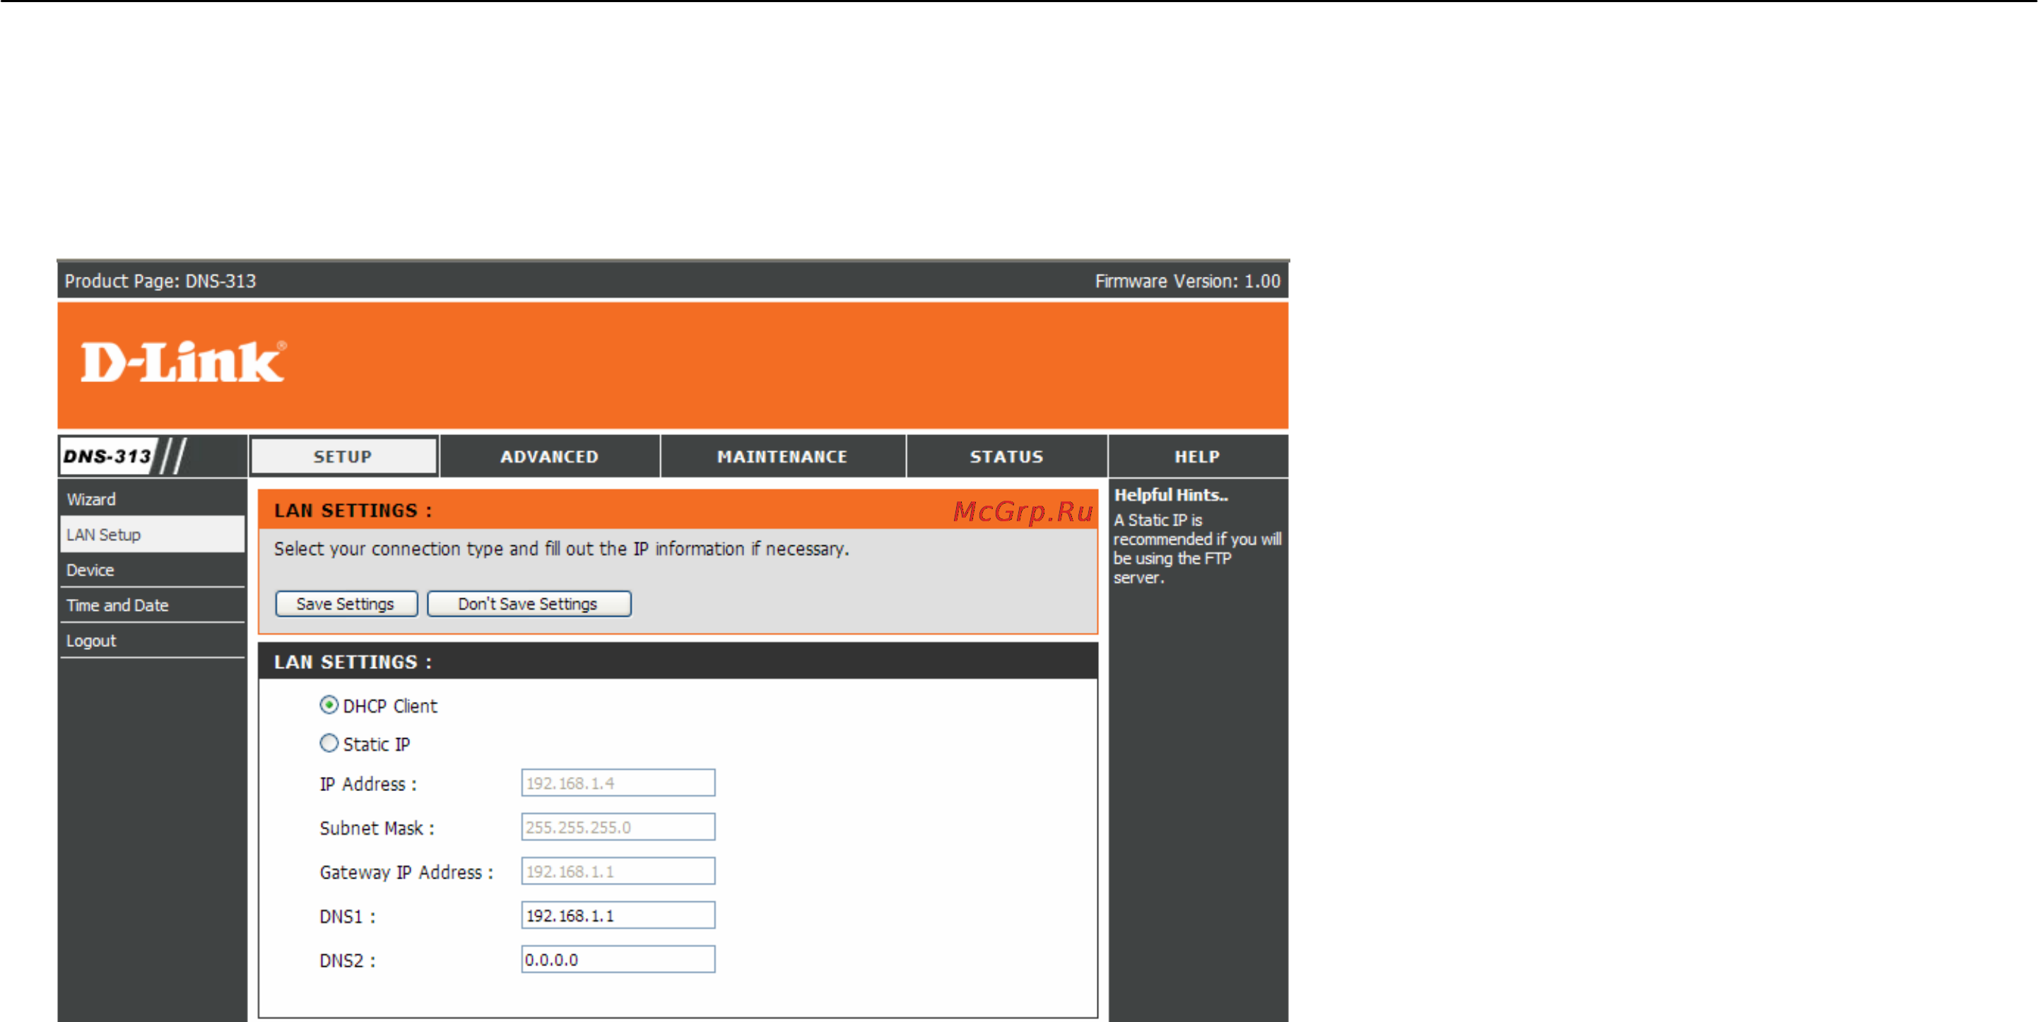Image resolution: width=2038 pixels, height=1022 pixels.
Task: Click the 'Select your connection type' instruction text
Action: pos(562,549)
